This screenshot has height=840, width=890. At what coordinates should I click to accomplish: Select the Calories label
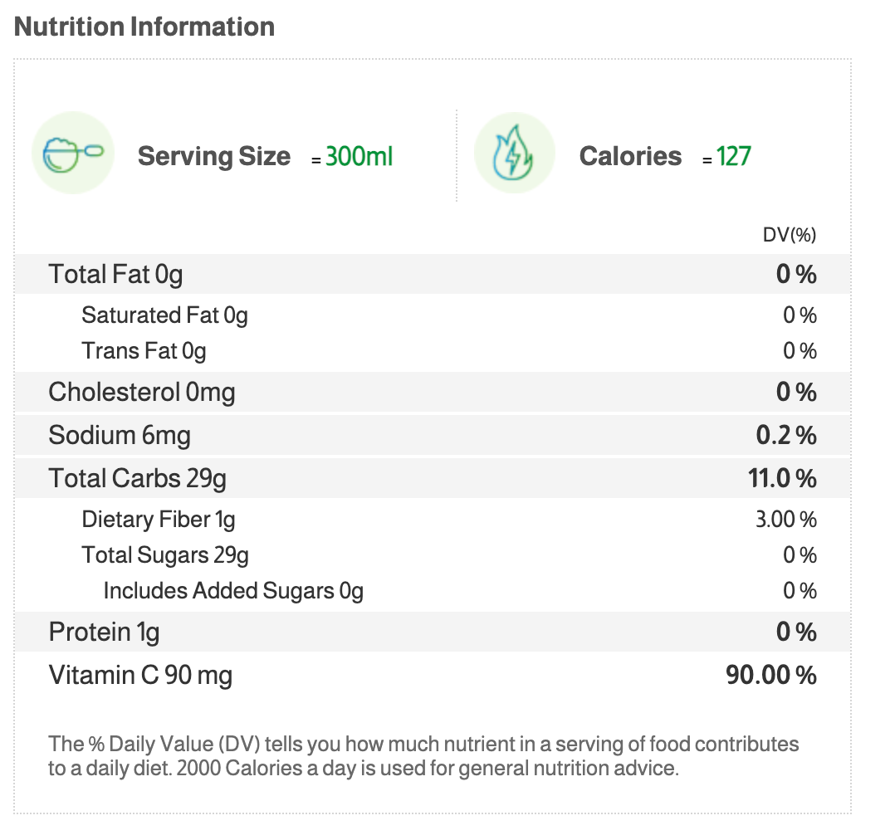pos(630,156)
